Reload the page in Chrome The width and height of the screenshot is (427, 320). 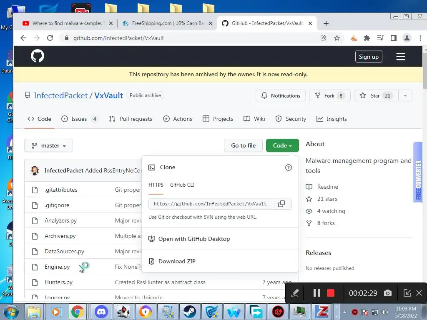click(x=50, y=38)
